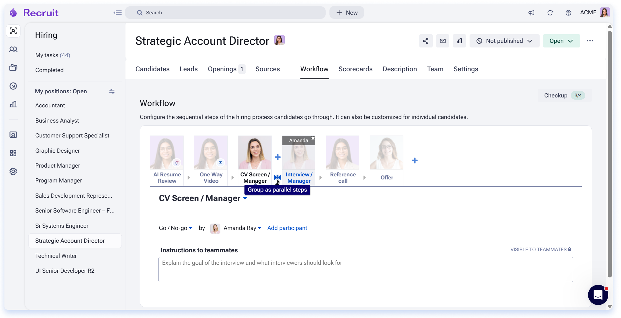Open My positions filter settings
This screenshot has height=318, width=621.
pyautogui.click(x=112, y=91)
